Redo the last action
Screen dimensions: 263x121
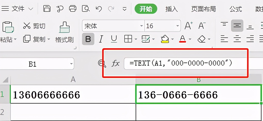tap(111, 9)
